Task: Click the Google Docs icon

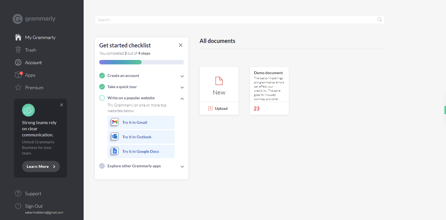Action: tap(115, 151)
